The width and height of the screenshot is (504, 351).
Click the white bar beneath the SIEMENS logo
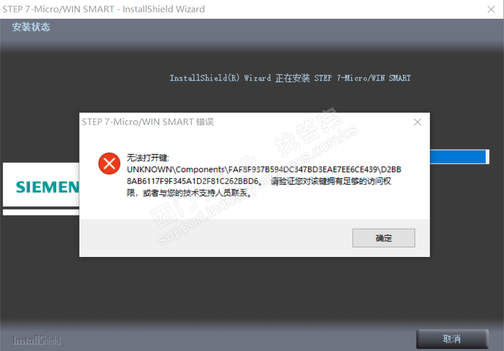pos(41,212)
